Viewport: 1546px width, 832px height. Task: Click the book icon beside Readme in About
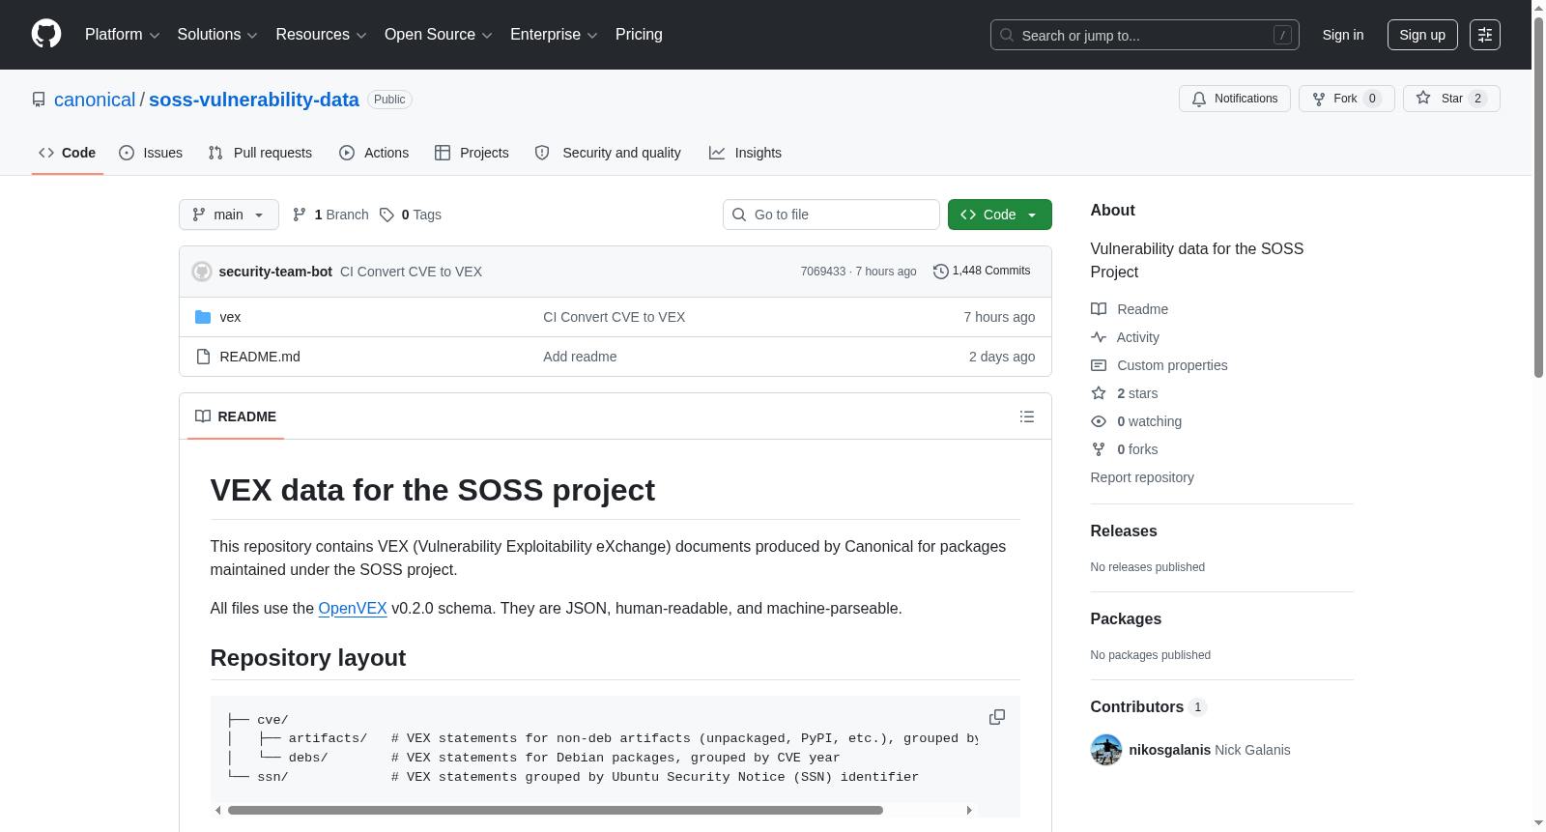point(1099,309)
